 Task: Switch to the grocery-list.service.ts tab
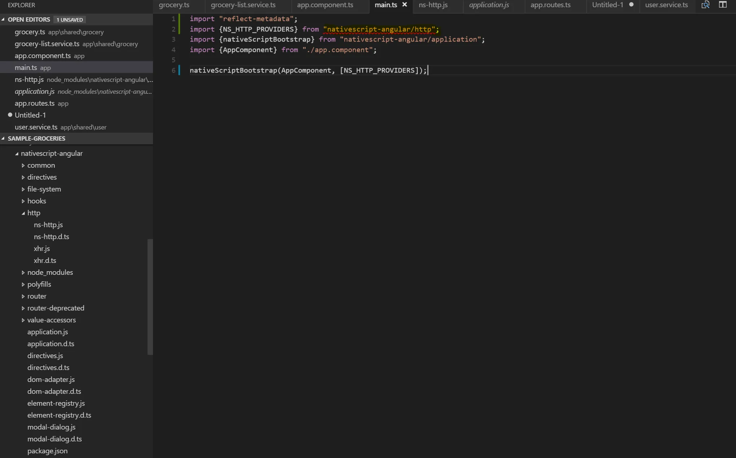click(243, 5)
